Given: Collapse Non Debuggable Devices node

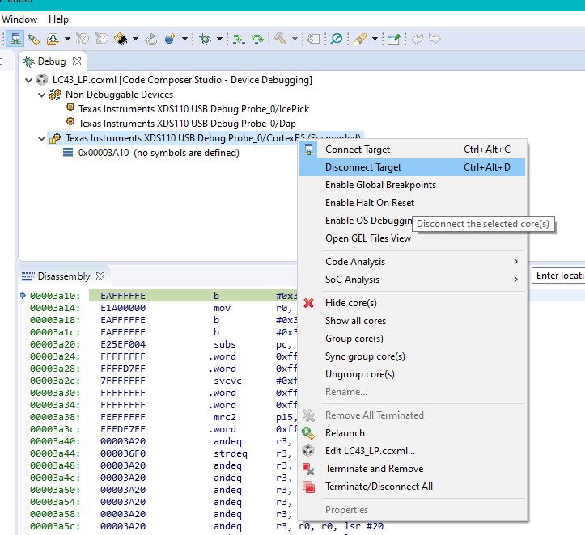Looking at the screenshot, I should point(41,95).
